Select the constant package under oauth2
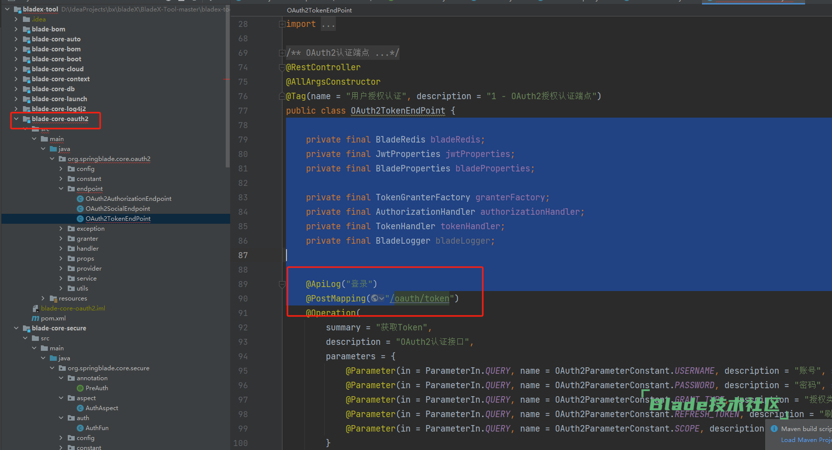The image size is (832, 450). tap(89, 179)
